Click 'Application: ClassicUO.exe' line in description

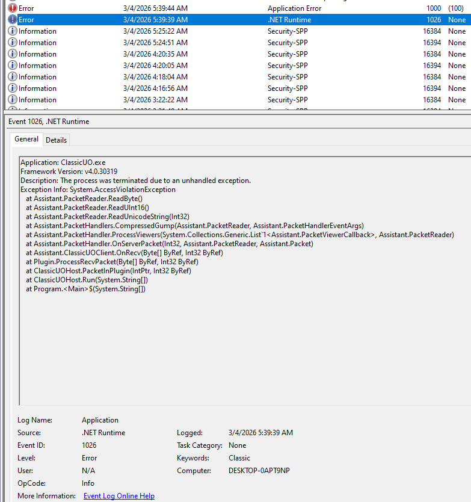tap(63, 163)
